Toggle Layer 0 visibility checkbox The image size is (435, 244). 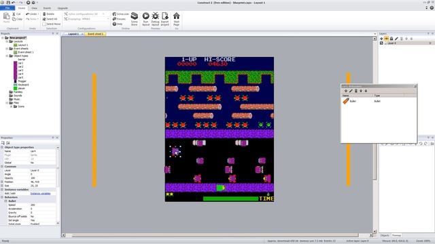click(381, 43)
